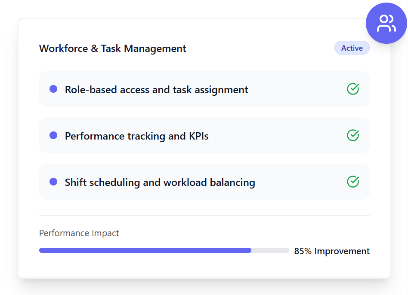Screen dimensions: 408x295
Task: Click the Active status badge
Action: pyautogui.click(x=352, y=48)
